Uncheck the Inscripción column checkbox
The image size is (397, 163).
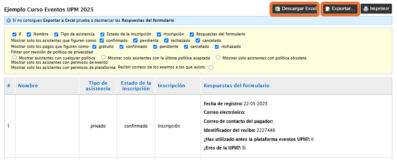pyautogui.click(x=159, y=34)
